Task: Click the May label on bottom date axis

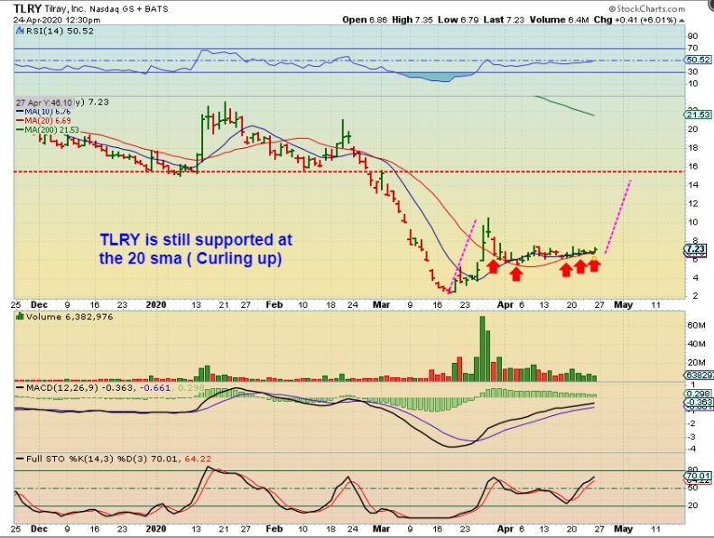Action: (623, 529)
